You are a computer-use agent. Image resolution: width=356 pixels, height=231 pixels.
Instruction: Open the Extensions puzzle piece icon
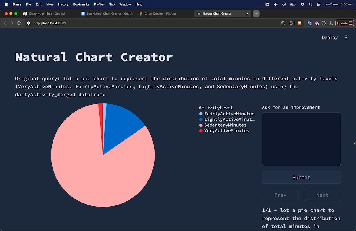pos(324,23)
